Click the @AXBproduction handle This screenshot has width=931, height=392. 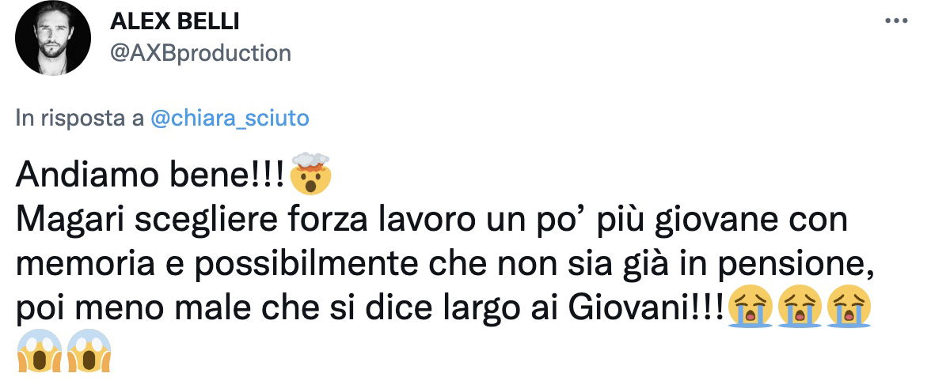point(201,54)
